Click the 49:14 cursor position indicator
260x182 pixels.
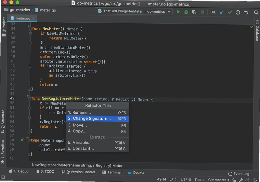[x=162, y=179]
